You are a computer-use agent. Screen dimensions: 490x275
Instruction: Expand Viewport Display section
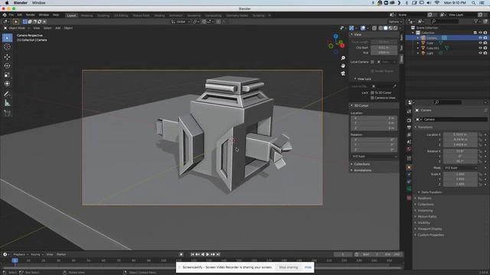pyautogui.click(x=416, y=229)
